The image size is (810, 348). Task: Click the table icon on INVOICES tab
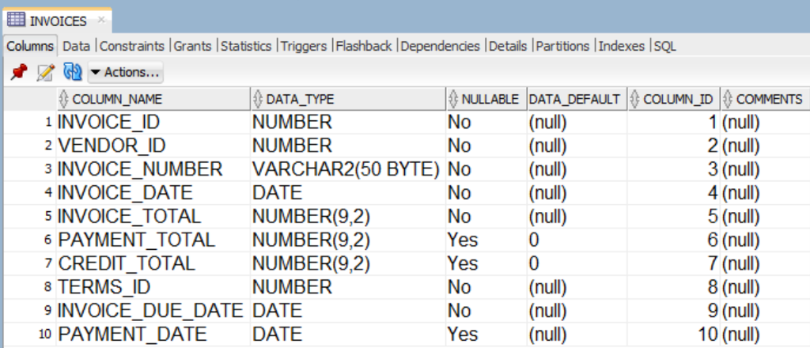coord(16,21)
